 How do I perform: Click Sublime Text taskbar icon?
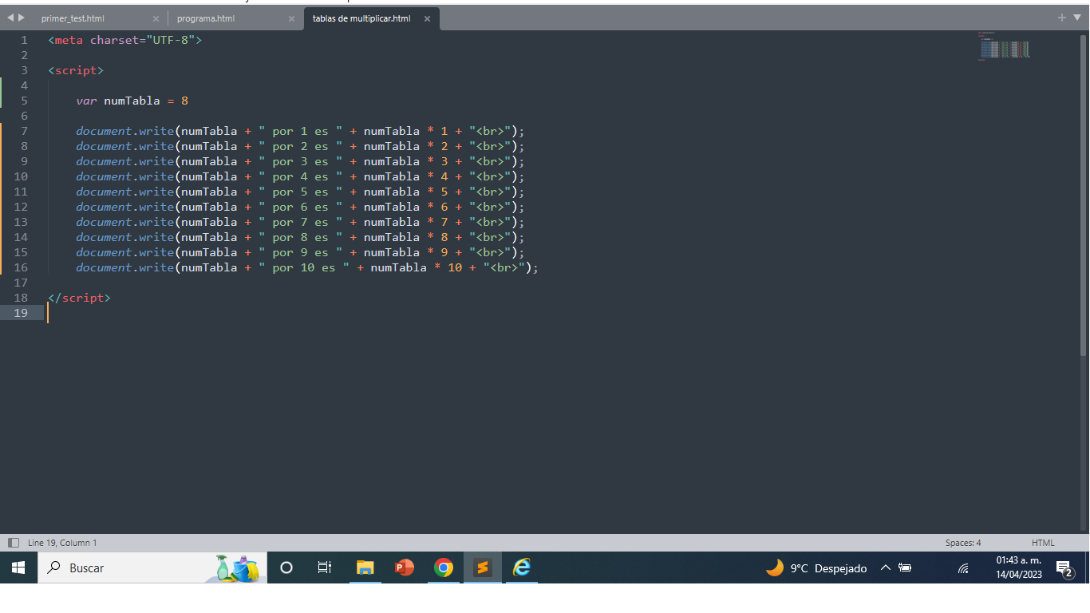click(483, 568)
